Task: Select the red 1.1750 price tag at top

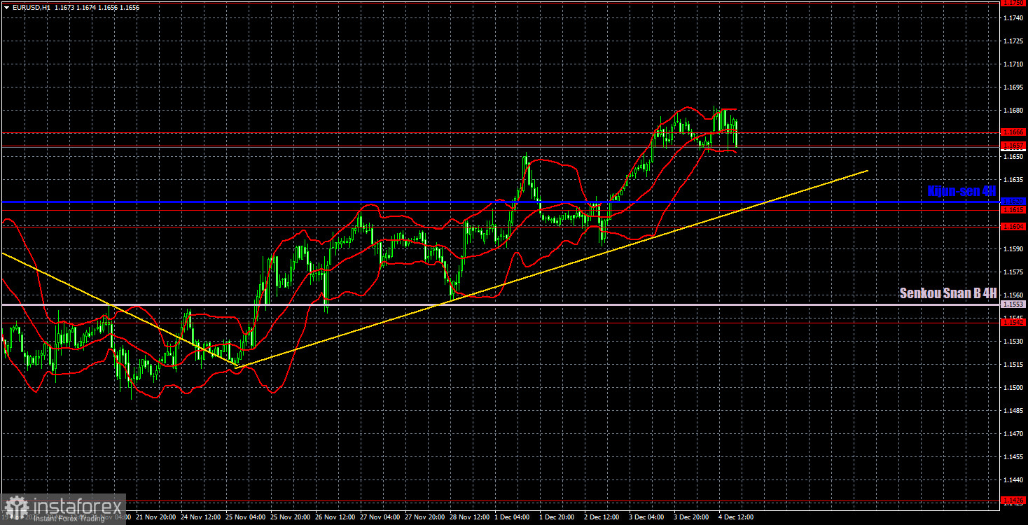Action: tap(1013, 3)
